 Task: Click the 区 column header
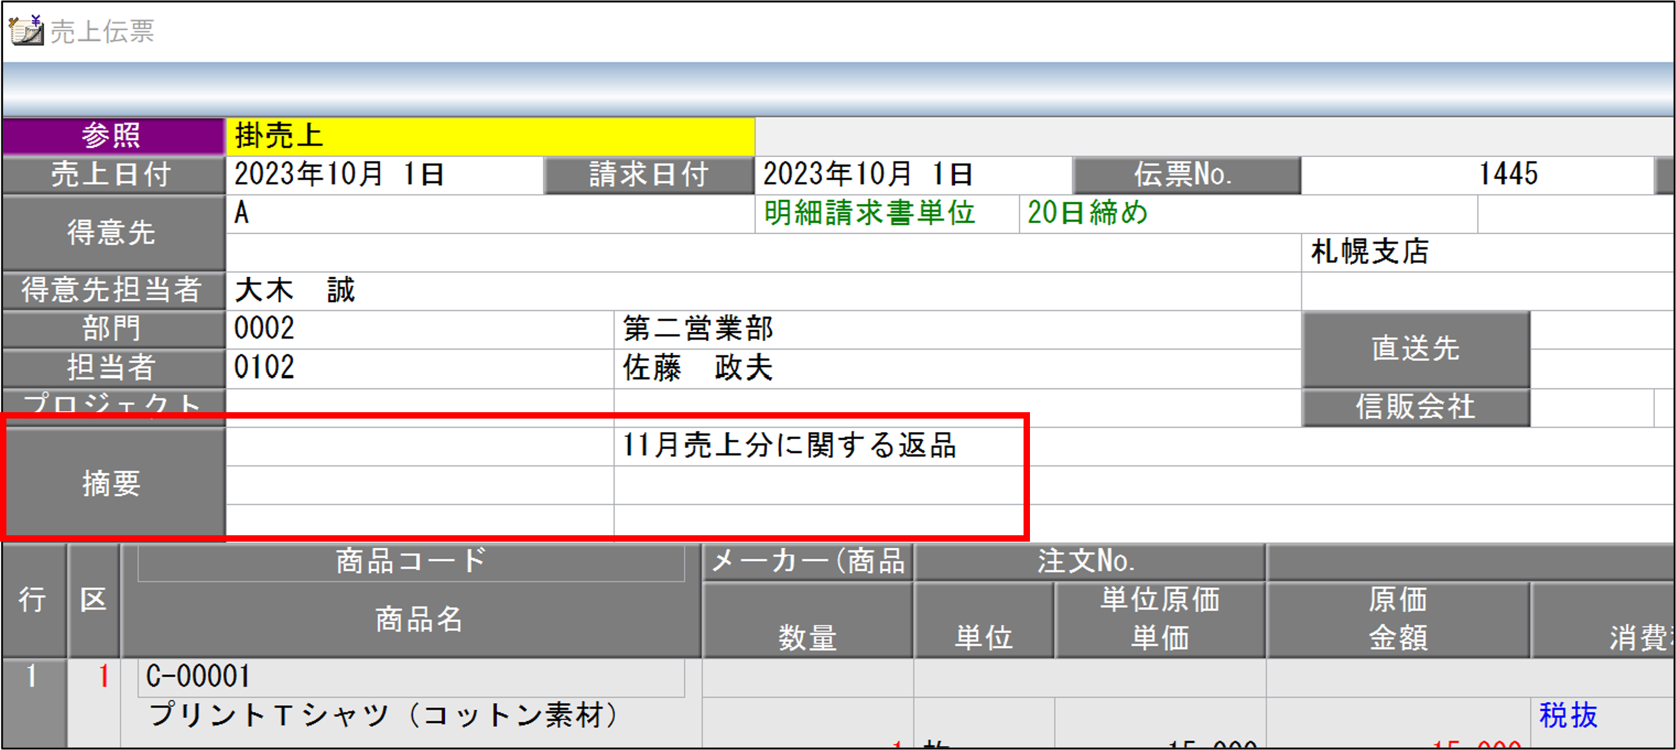94,600
